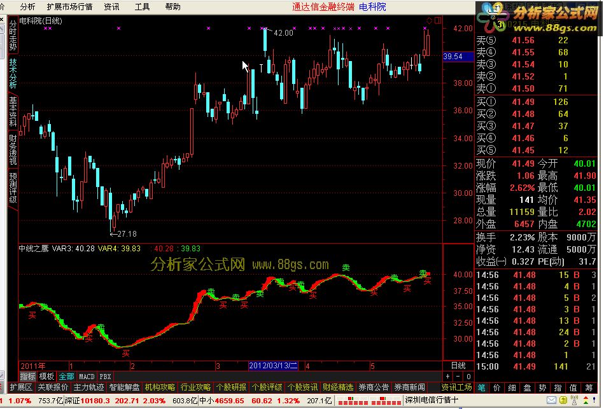Open 机构攻略 panel

160,387
